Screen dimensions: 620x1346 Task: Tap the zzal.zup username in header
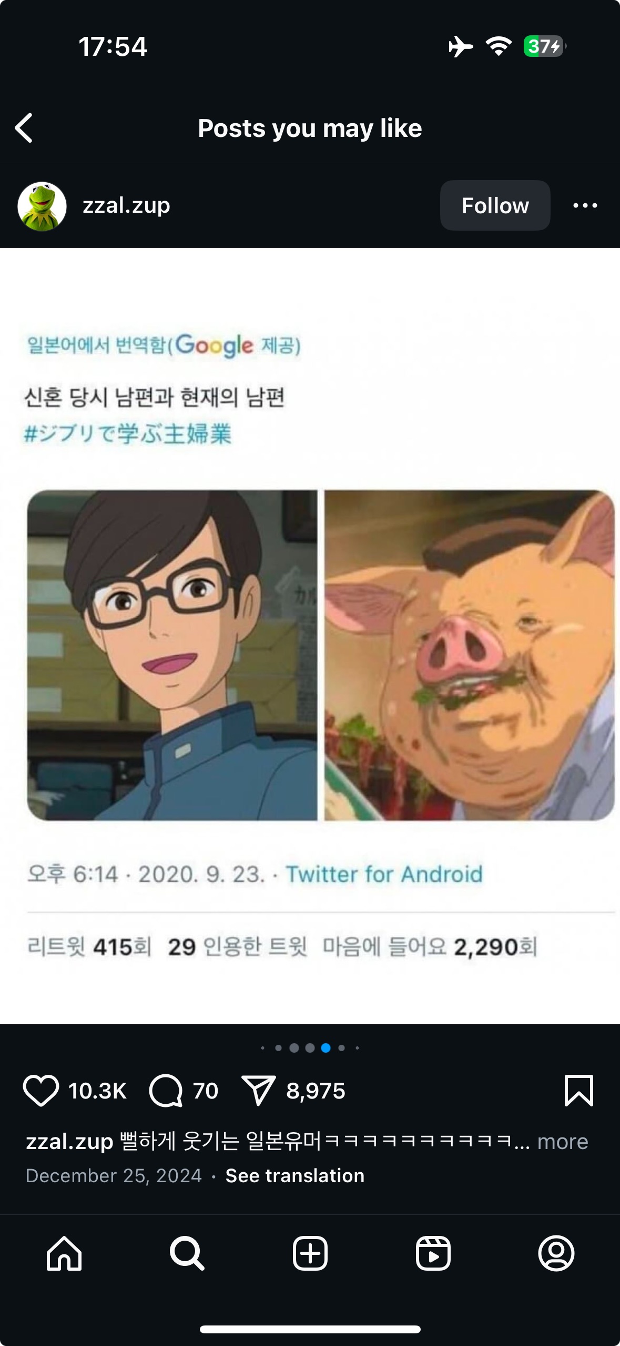(126, 205)
